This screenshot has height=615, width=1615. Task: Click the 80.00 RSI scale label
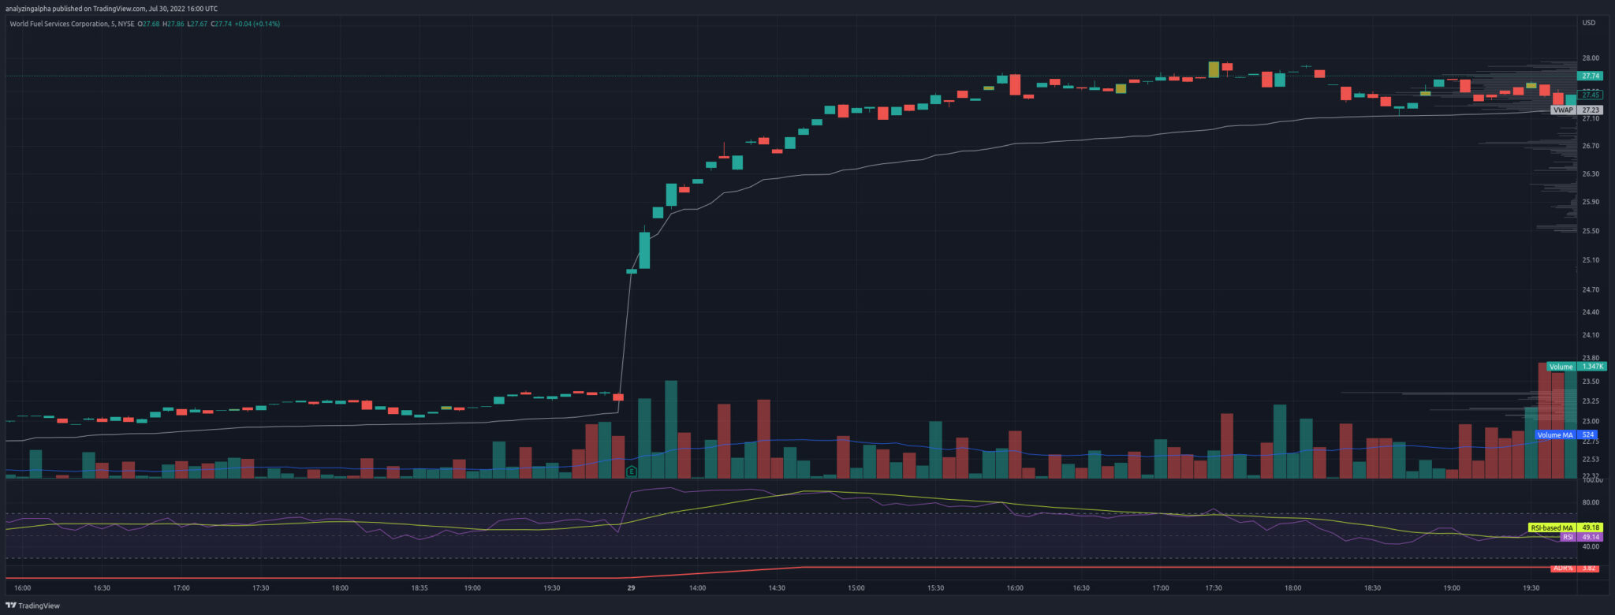coord(1591,502)
